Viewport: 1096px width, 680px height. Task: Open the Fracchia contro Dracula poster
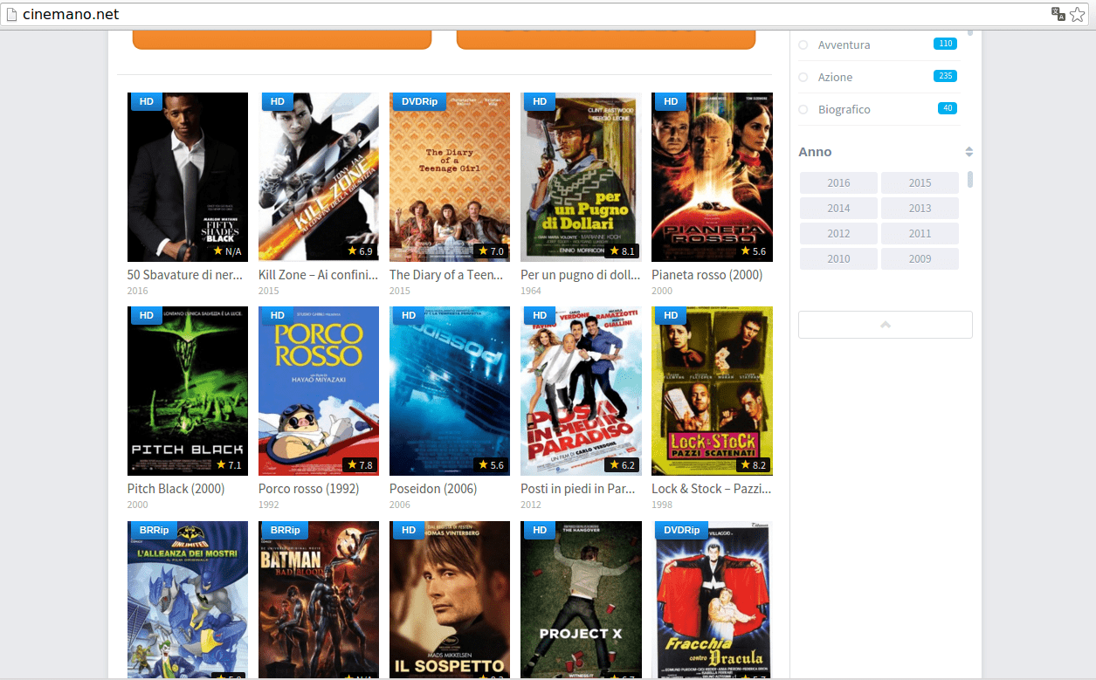tap(712, 600)
